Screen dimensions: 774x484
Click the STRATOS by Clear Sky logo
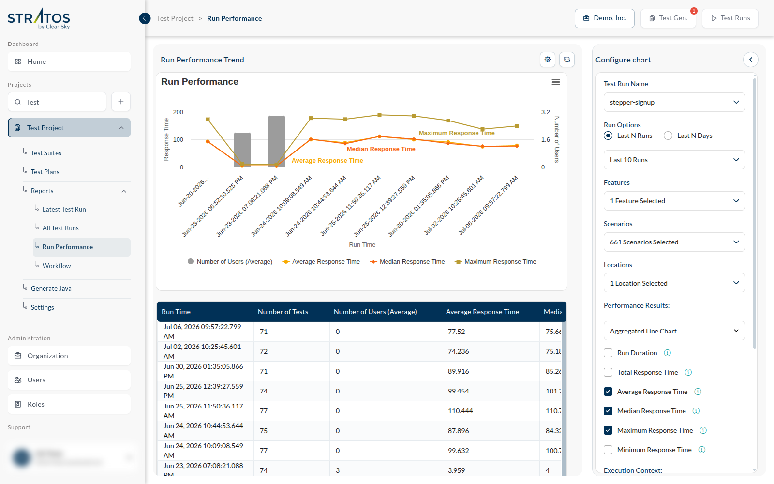[39, 18]
